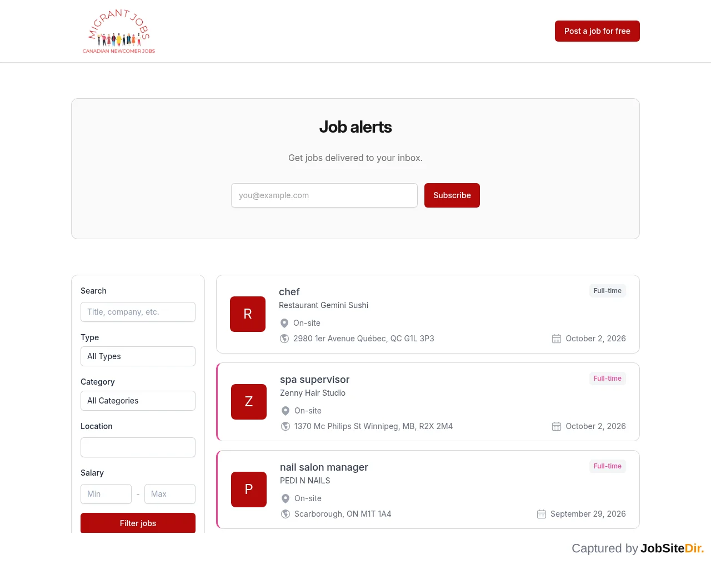The width and height of the screenshot is (711, 565).
Task: Click the globe icon beside 1370 Mc Philips St
Action: 286,426
